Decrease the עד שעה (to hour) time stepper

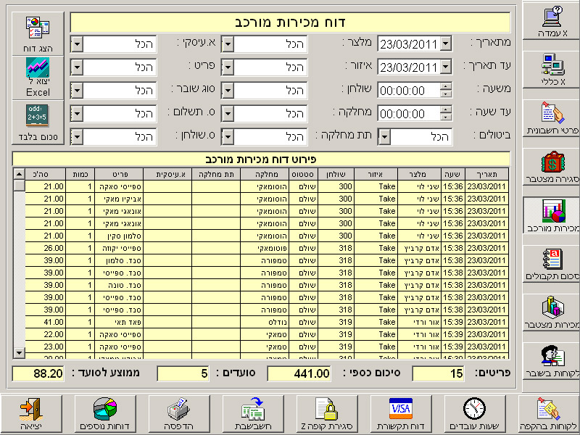click(x=445, y=117)
